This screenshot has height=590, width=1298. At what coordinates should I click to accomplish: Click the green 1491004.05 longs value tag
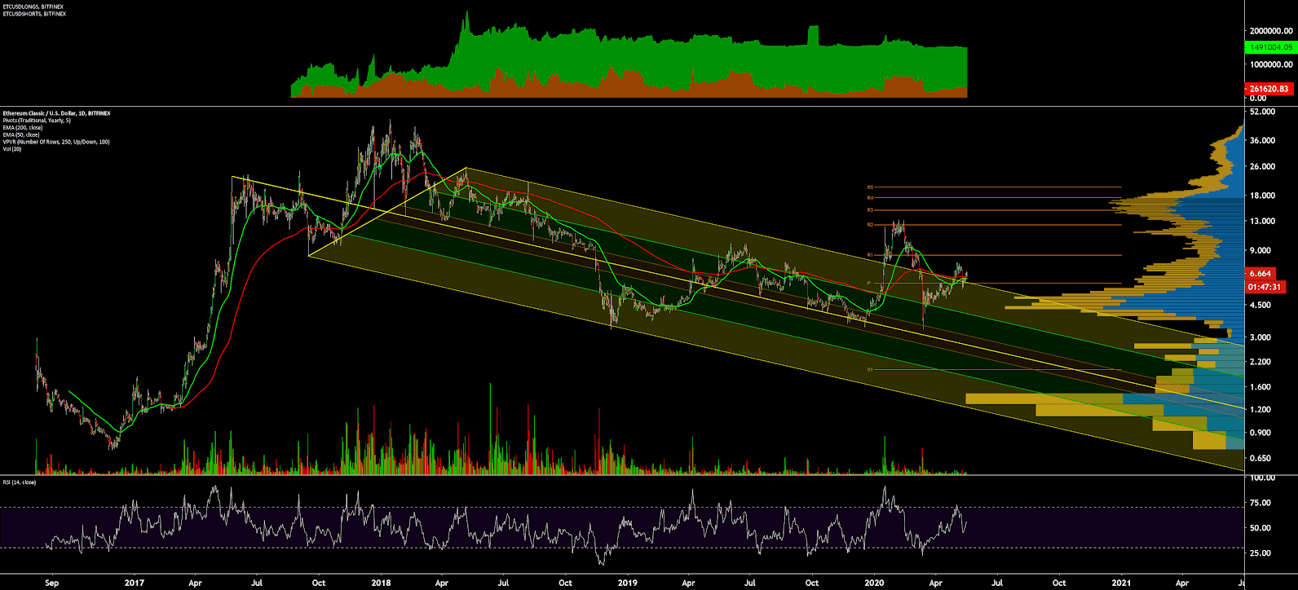coord(1270,48)
